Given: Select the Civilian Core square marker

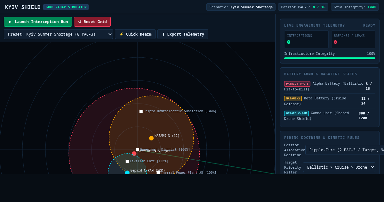Looking at the screenshot, I should tap(127, 161).
